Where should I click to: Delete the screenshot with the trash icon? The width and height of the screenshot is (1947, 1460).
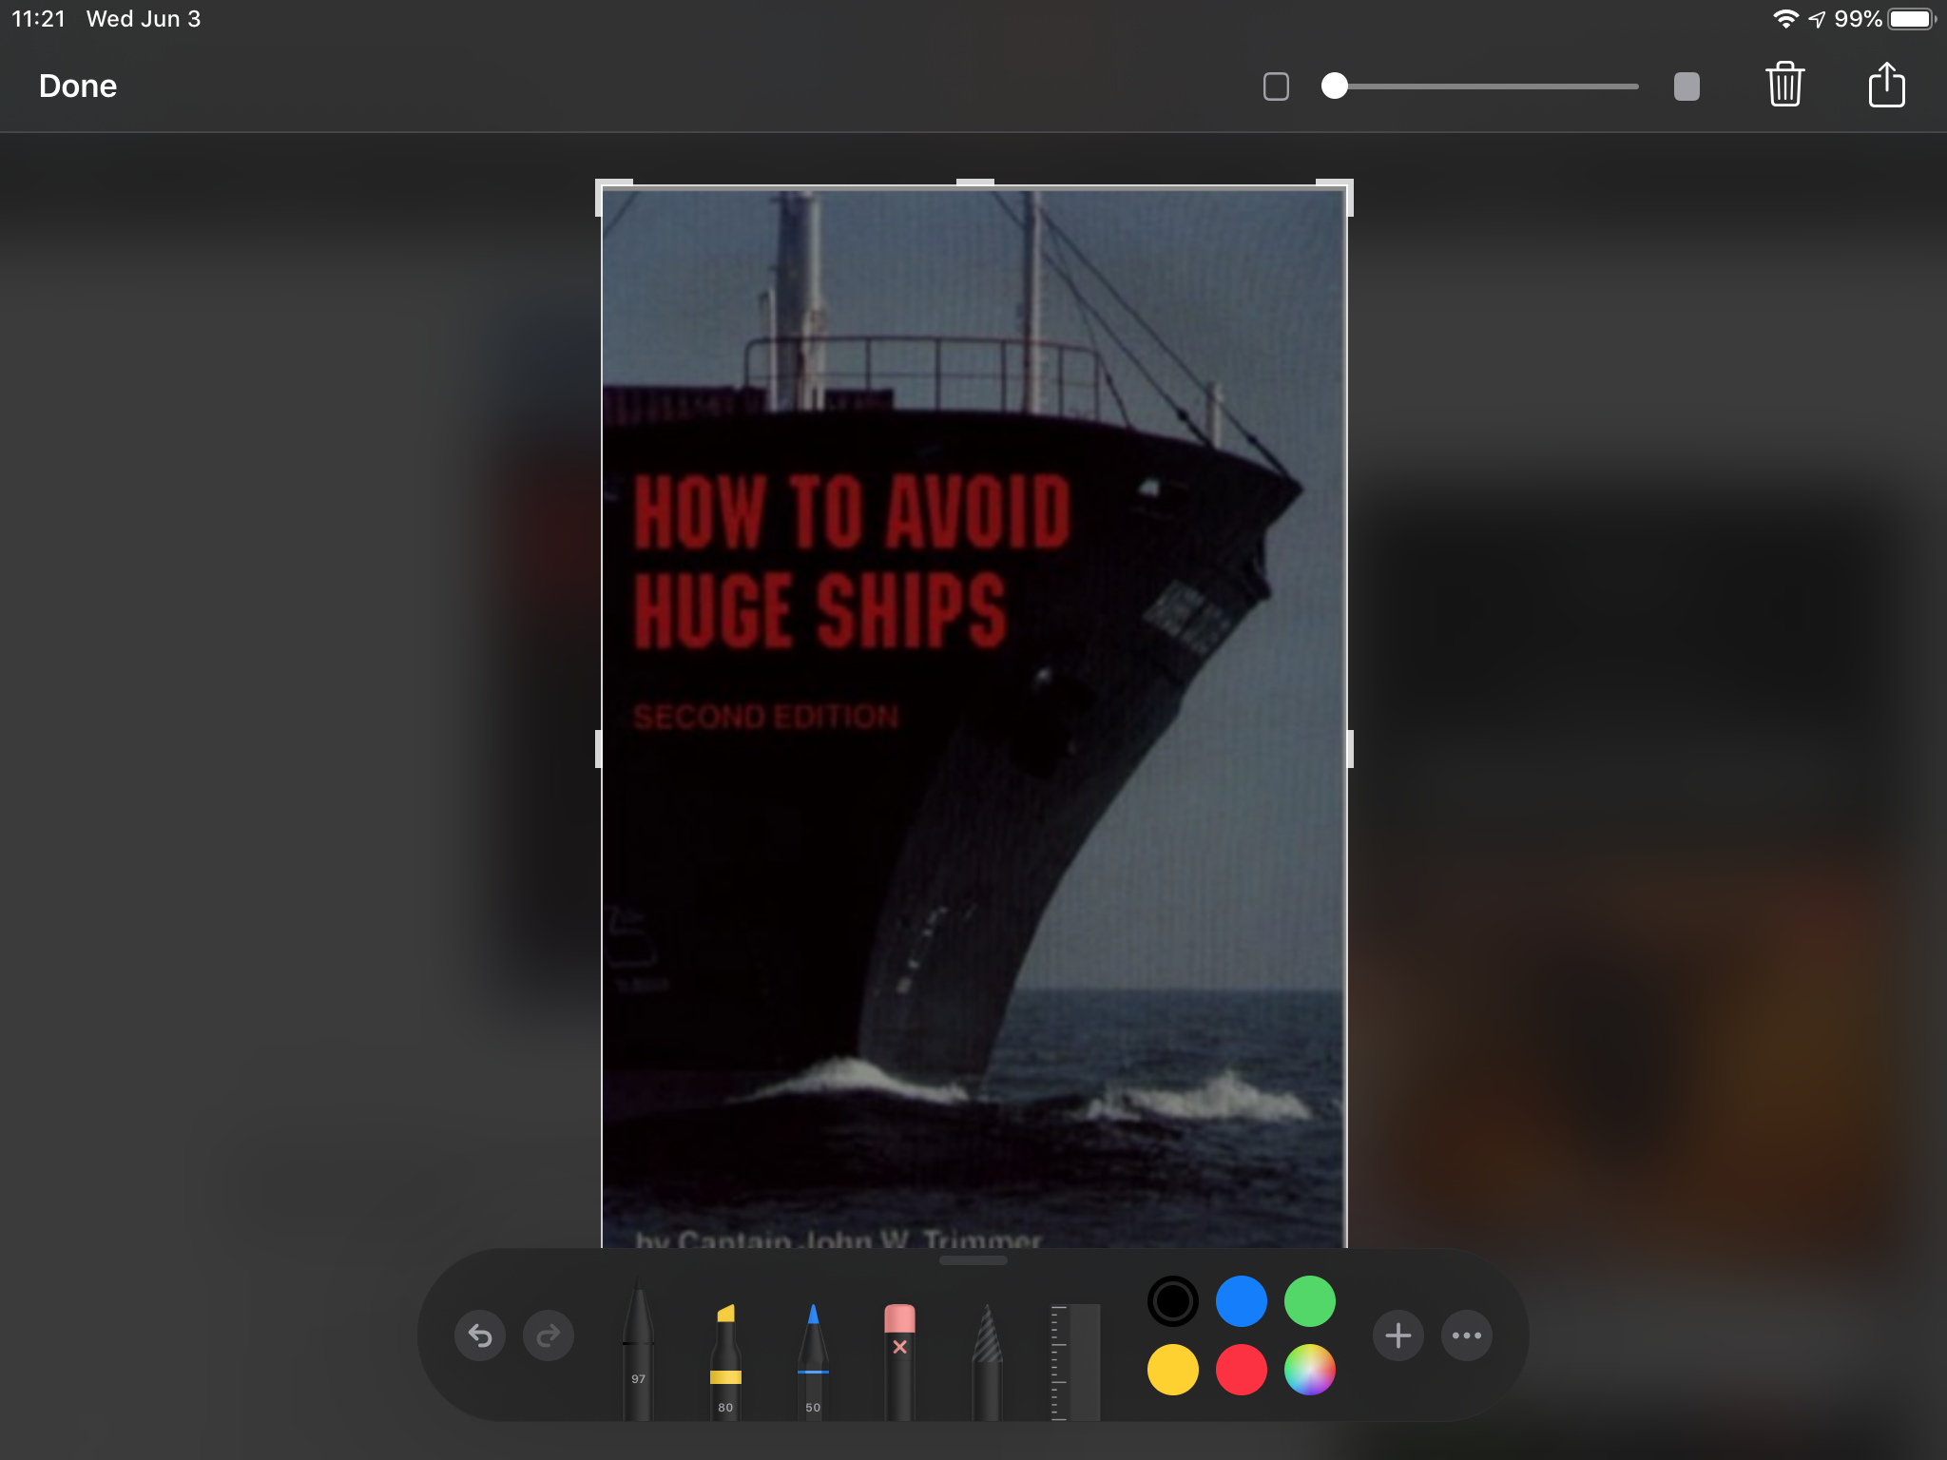(1785, 85)
